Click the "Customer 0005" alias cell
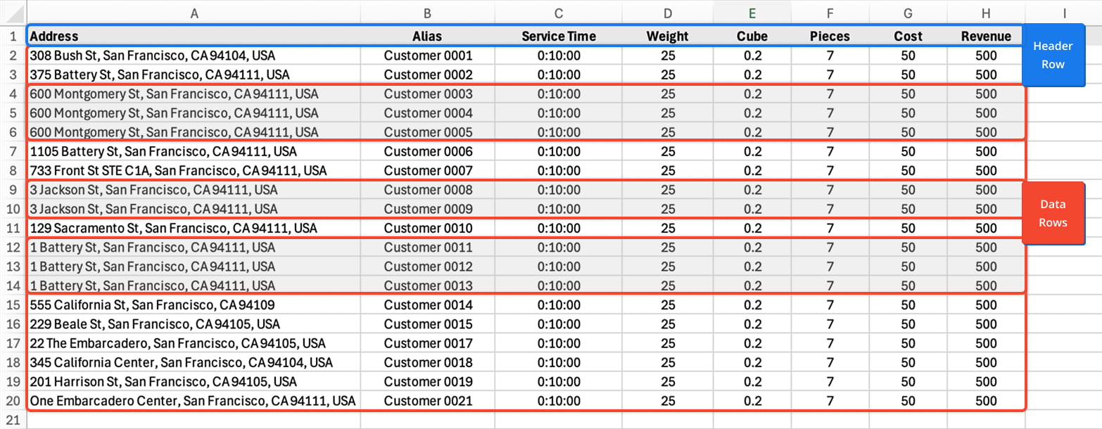 (428, 132)
